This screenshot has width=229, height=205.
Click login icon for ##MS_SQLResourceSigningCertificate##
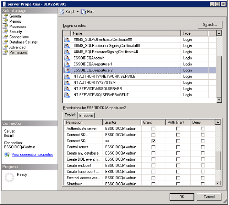click(67, 52)
